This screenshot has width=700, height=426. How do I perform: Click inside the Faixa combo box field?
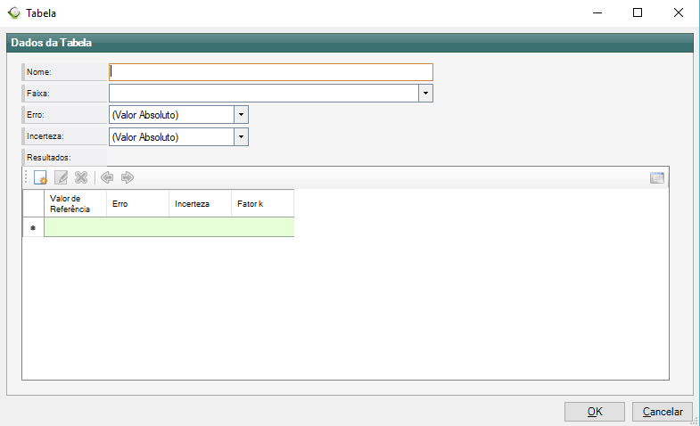(x=264, y=94)
